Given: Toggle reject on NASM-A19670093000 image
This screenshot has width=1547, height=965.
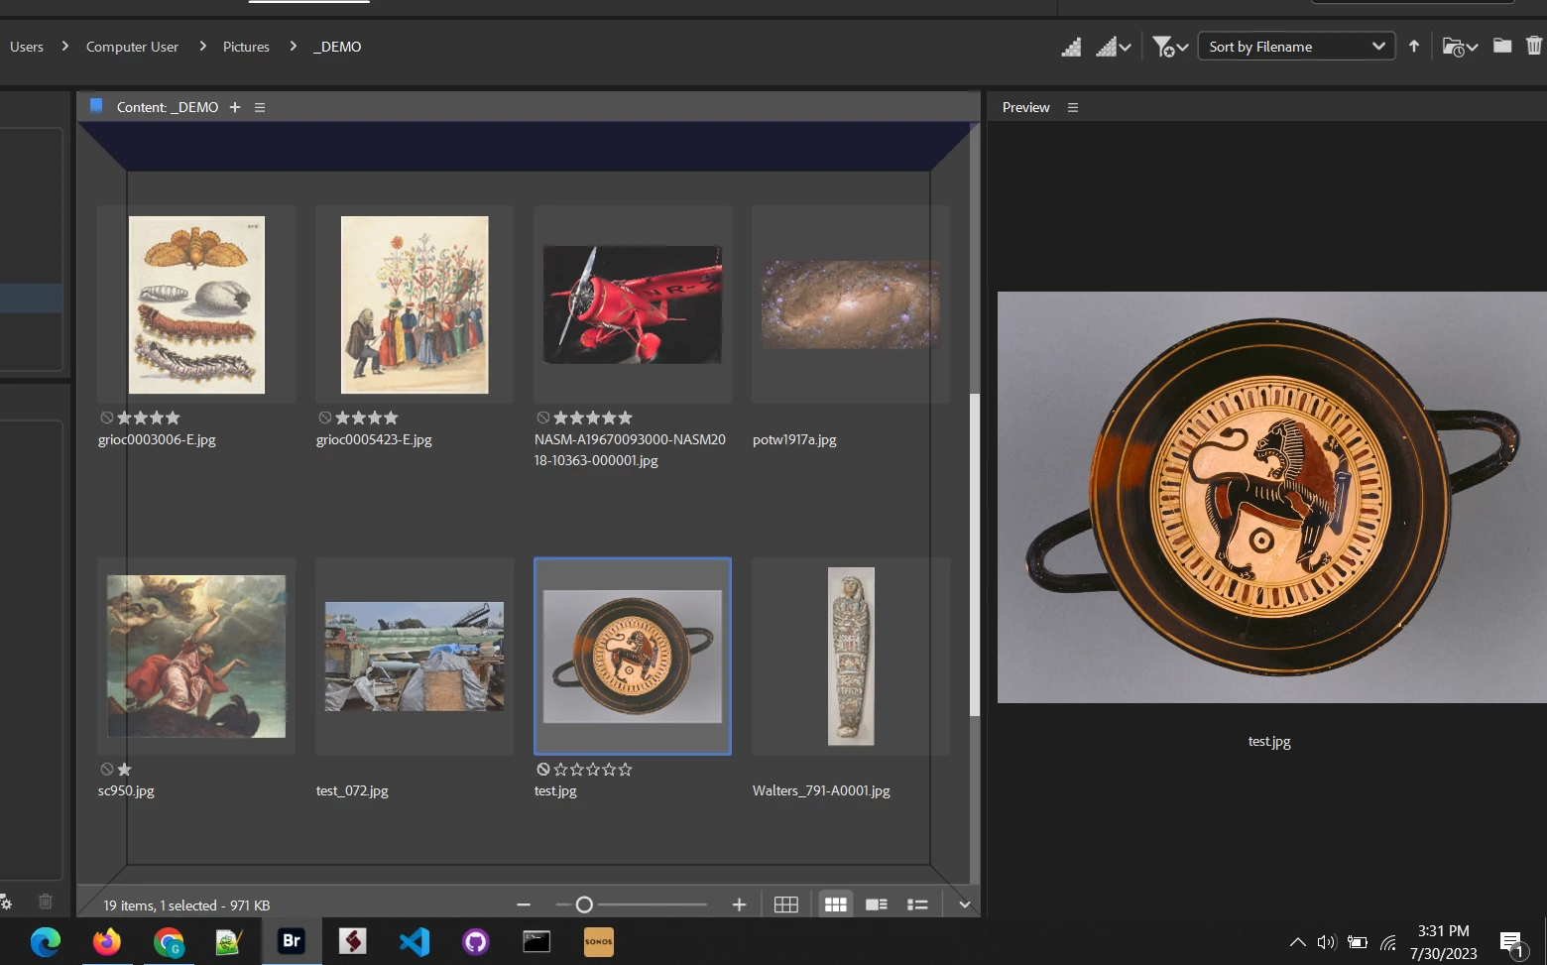Looking at the screenshot, I should (542, 418).
